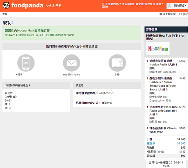Image resolution: width=188 pixels, height=168 pixels.
Task: Click the foodpanda panda logo
Action: click(6, 5)
